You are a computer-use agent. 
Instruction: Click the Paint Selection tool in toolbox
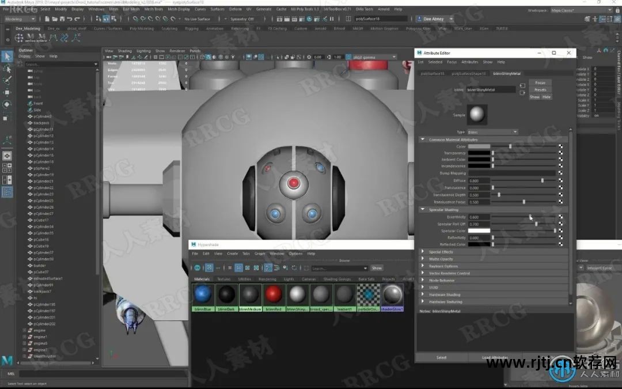point(7,80)
